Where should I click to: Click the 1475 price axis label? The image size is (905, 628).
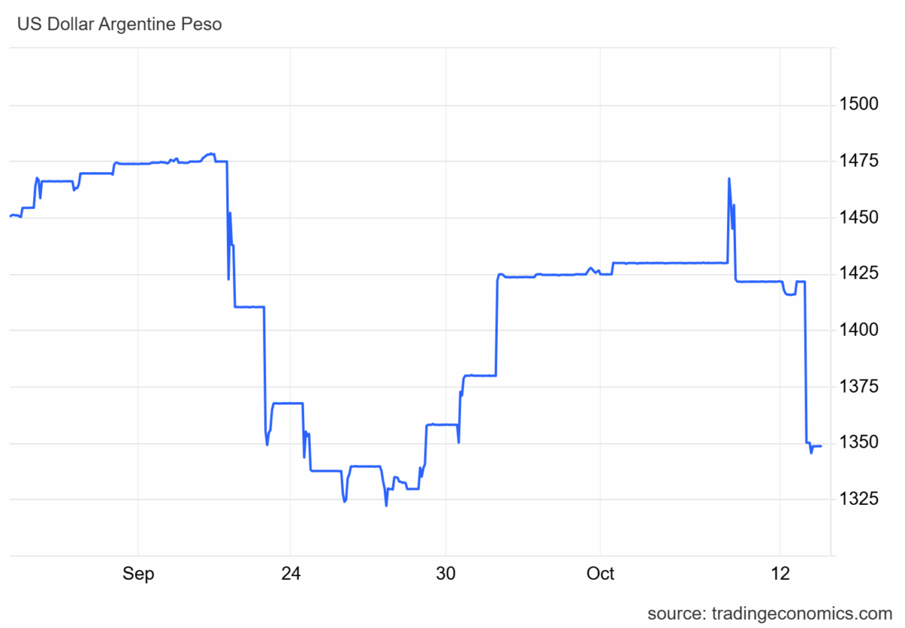tap(858, 161)
